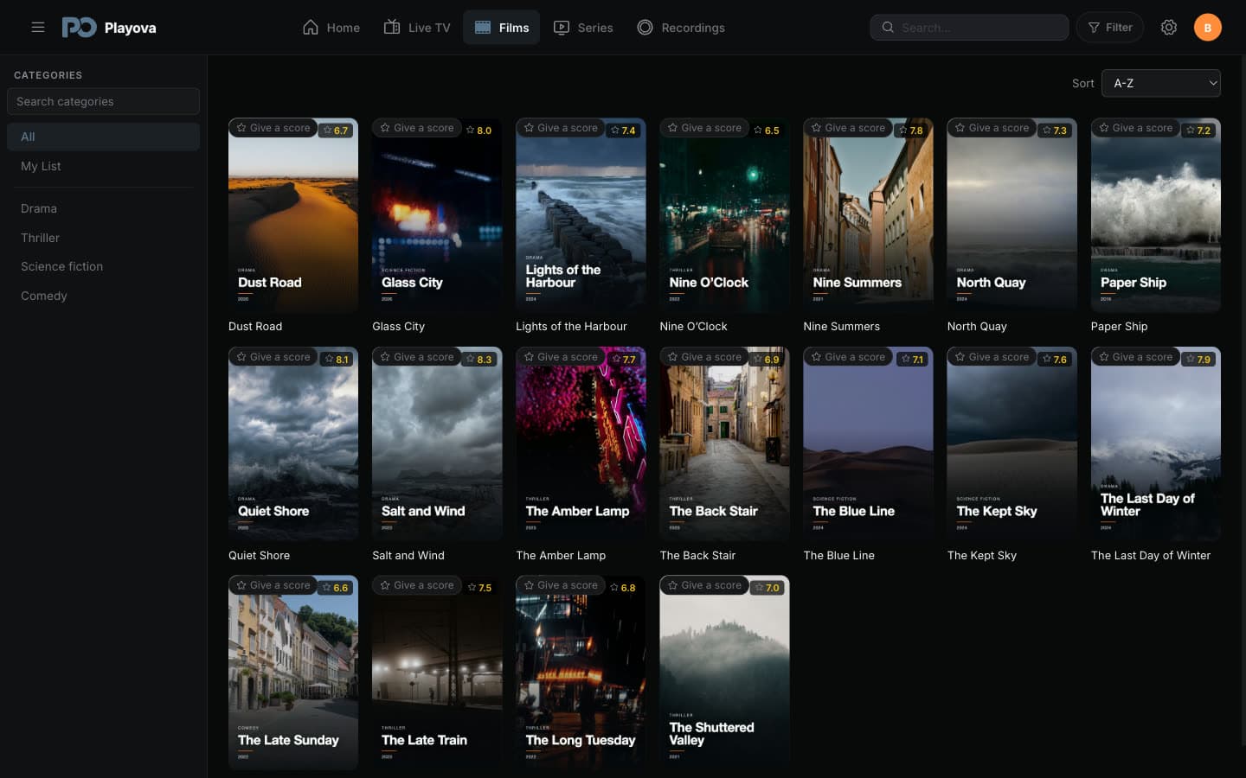This screenshot has height=778, width=1246.
Task: Filter by Comedy category
Action: pyautogui.click(x=103, y=296)
